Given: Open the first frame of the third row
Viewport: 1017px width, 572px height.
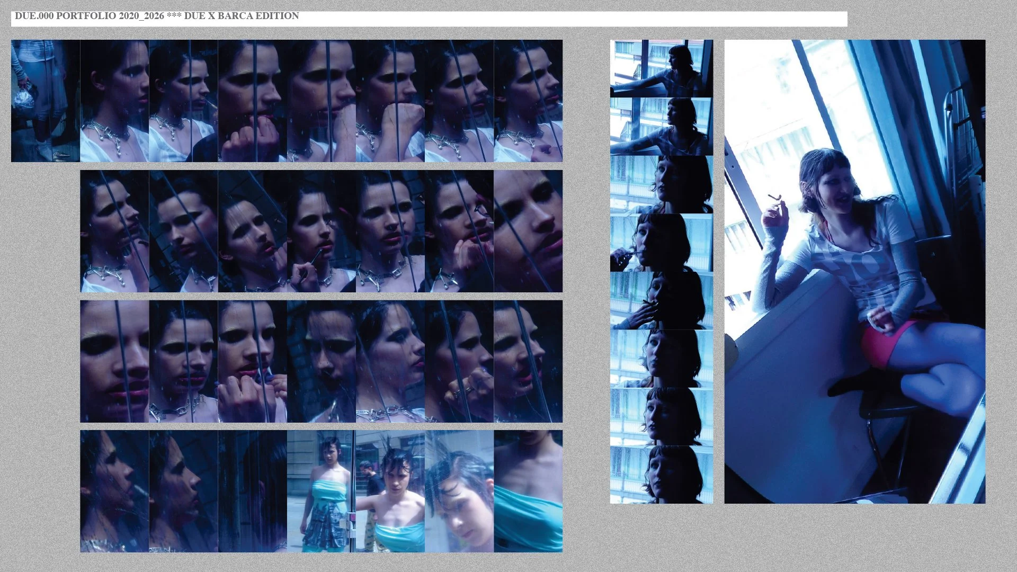Looking at the screenshot, I should click(114, 361).
